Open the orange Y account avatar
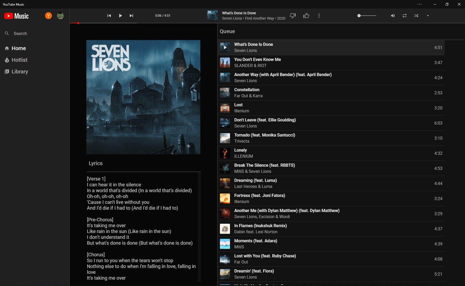Viewport: 465px width, 286px height. pos(48,16)
